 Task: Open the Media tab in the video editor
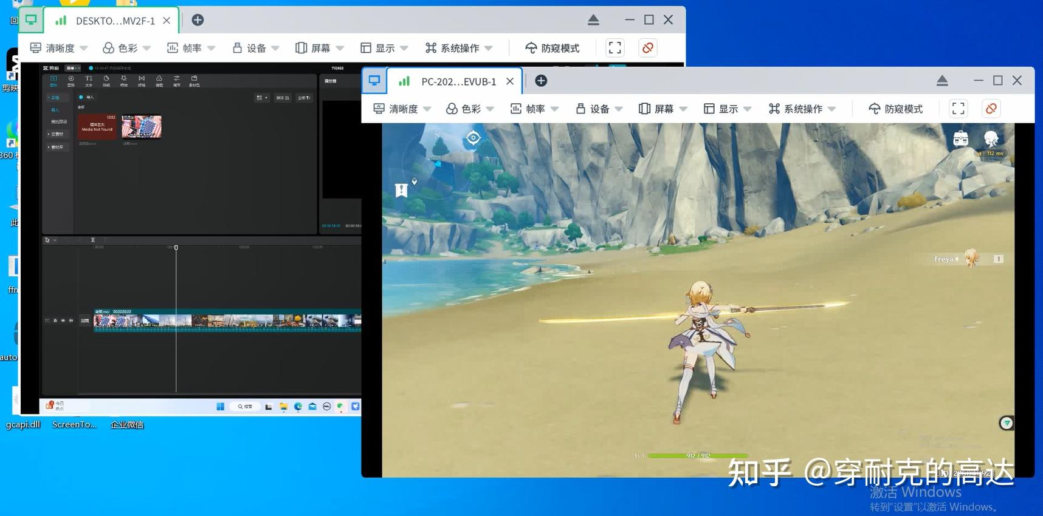tap(53, 81)
